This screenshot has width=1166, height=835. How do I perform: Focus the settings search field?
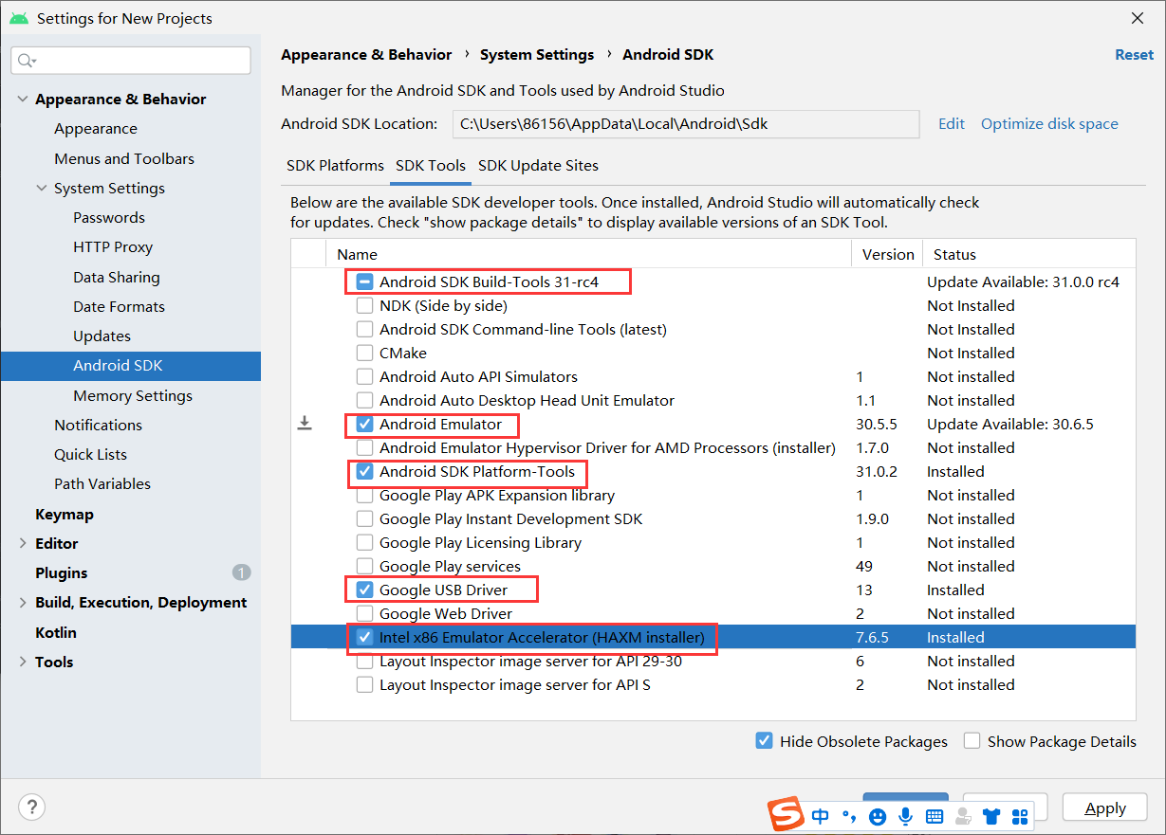pyautogui.click(x=131, y=61)
